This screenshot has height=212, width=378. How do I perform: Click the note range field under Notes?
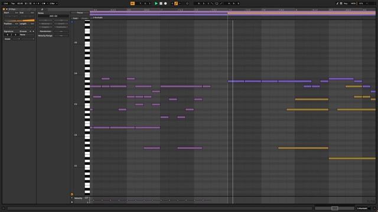(x=53, y=16)
